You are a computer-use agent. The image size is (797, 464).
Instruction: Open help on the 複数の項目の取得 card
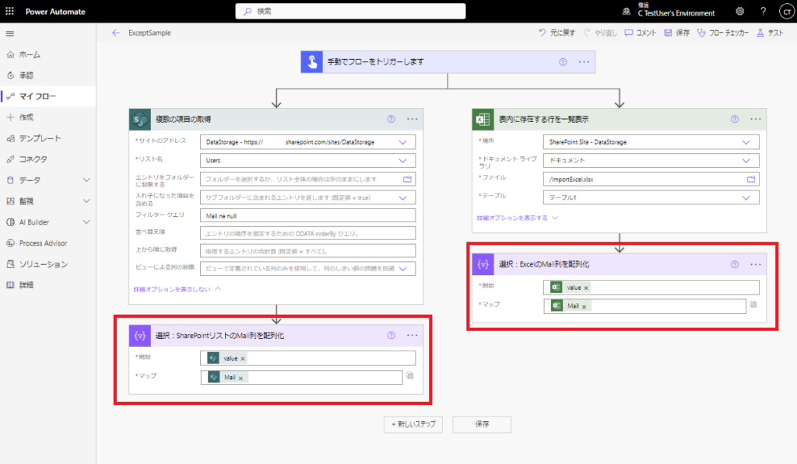pyautogui.click(x=391, y=119)
